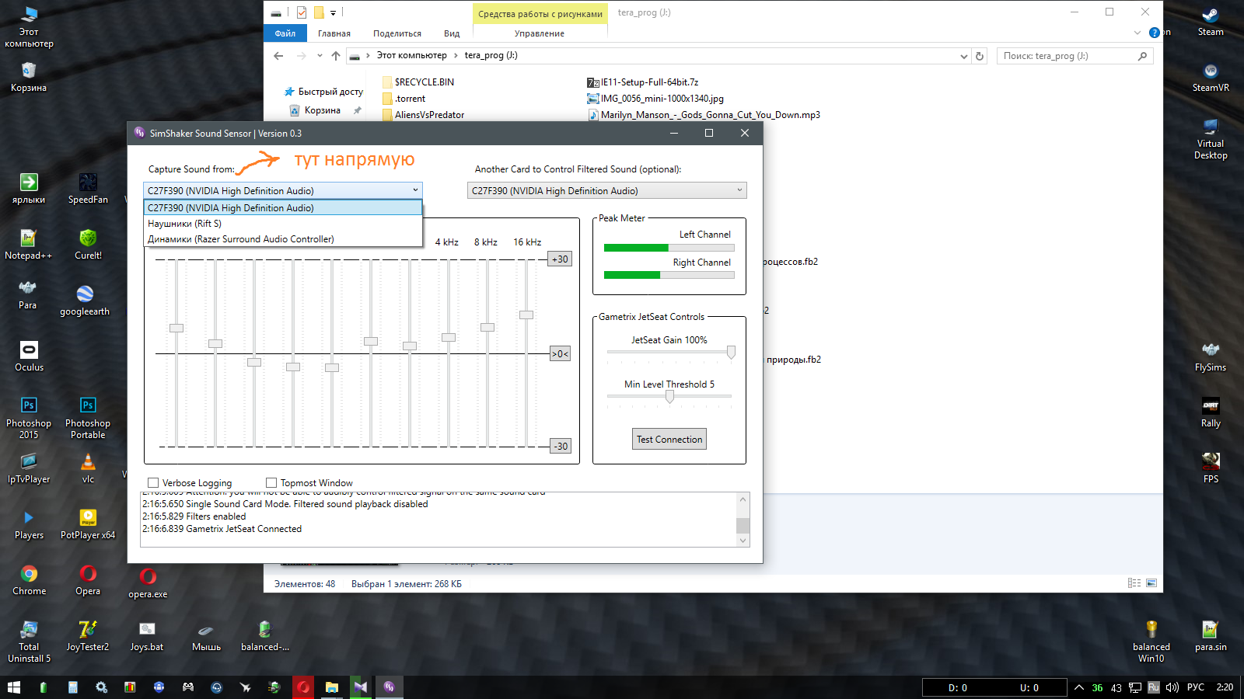Switch to the Поделиться ribbon tab
This screenshot has height=699, width=1244.
pos(397,33)
